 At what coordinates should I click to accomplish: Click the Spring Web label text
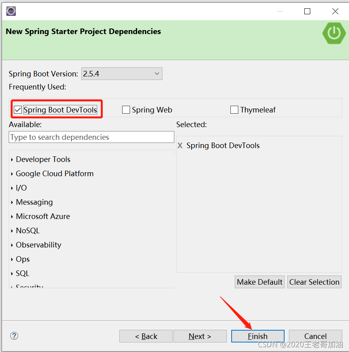pos(152,110)
